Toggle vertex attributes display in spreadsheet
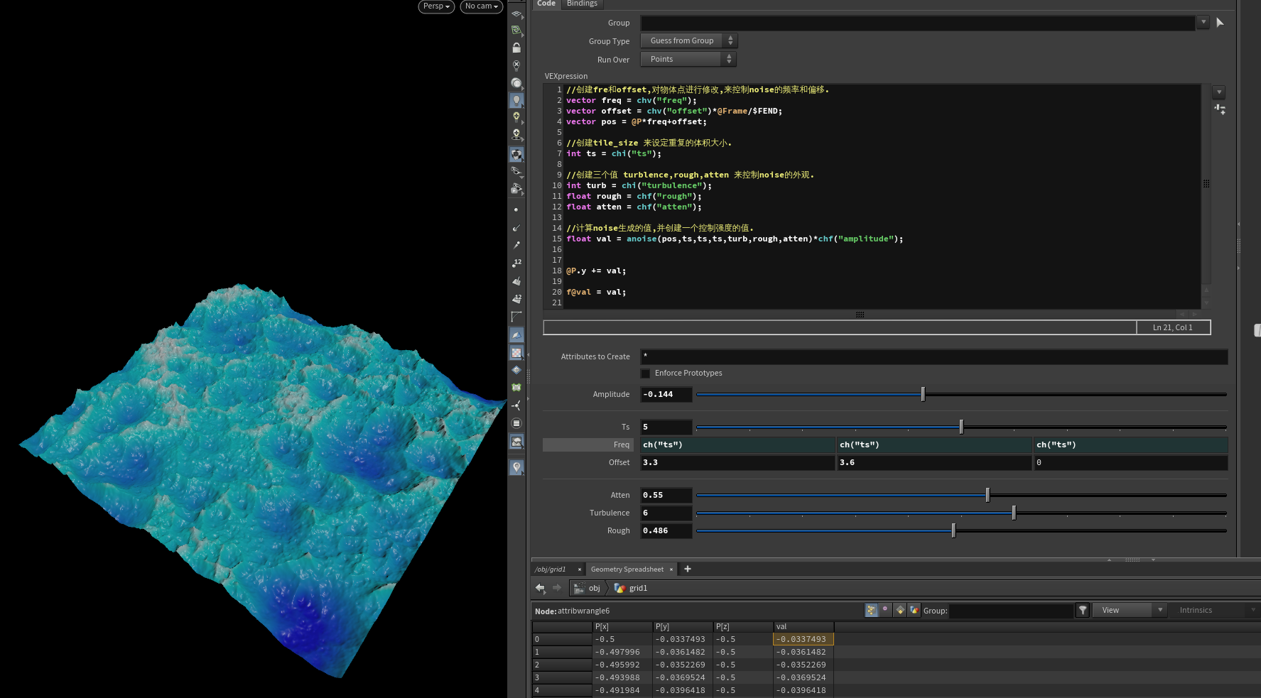 (x=885, y=610)
